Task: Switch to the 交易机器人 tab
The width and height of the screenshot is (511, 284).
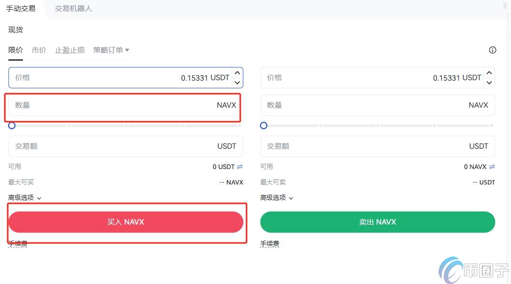Action: 73,9
